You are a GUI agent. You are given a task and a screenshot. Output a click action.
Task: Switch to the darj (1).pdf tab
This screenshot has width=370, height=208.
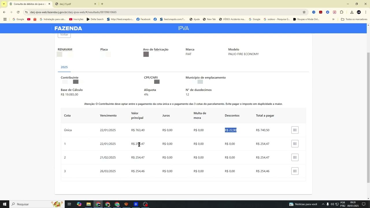pyautogui.click(x=76, y=4)
